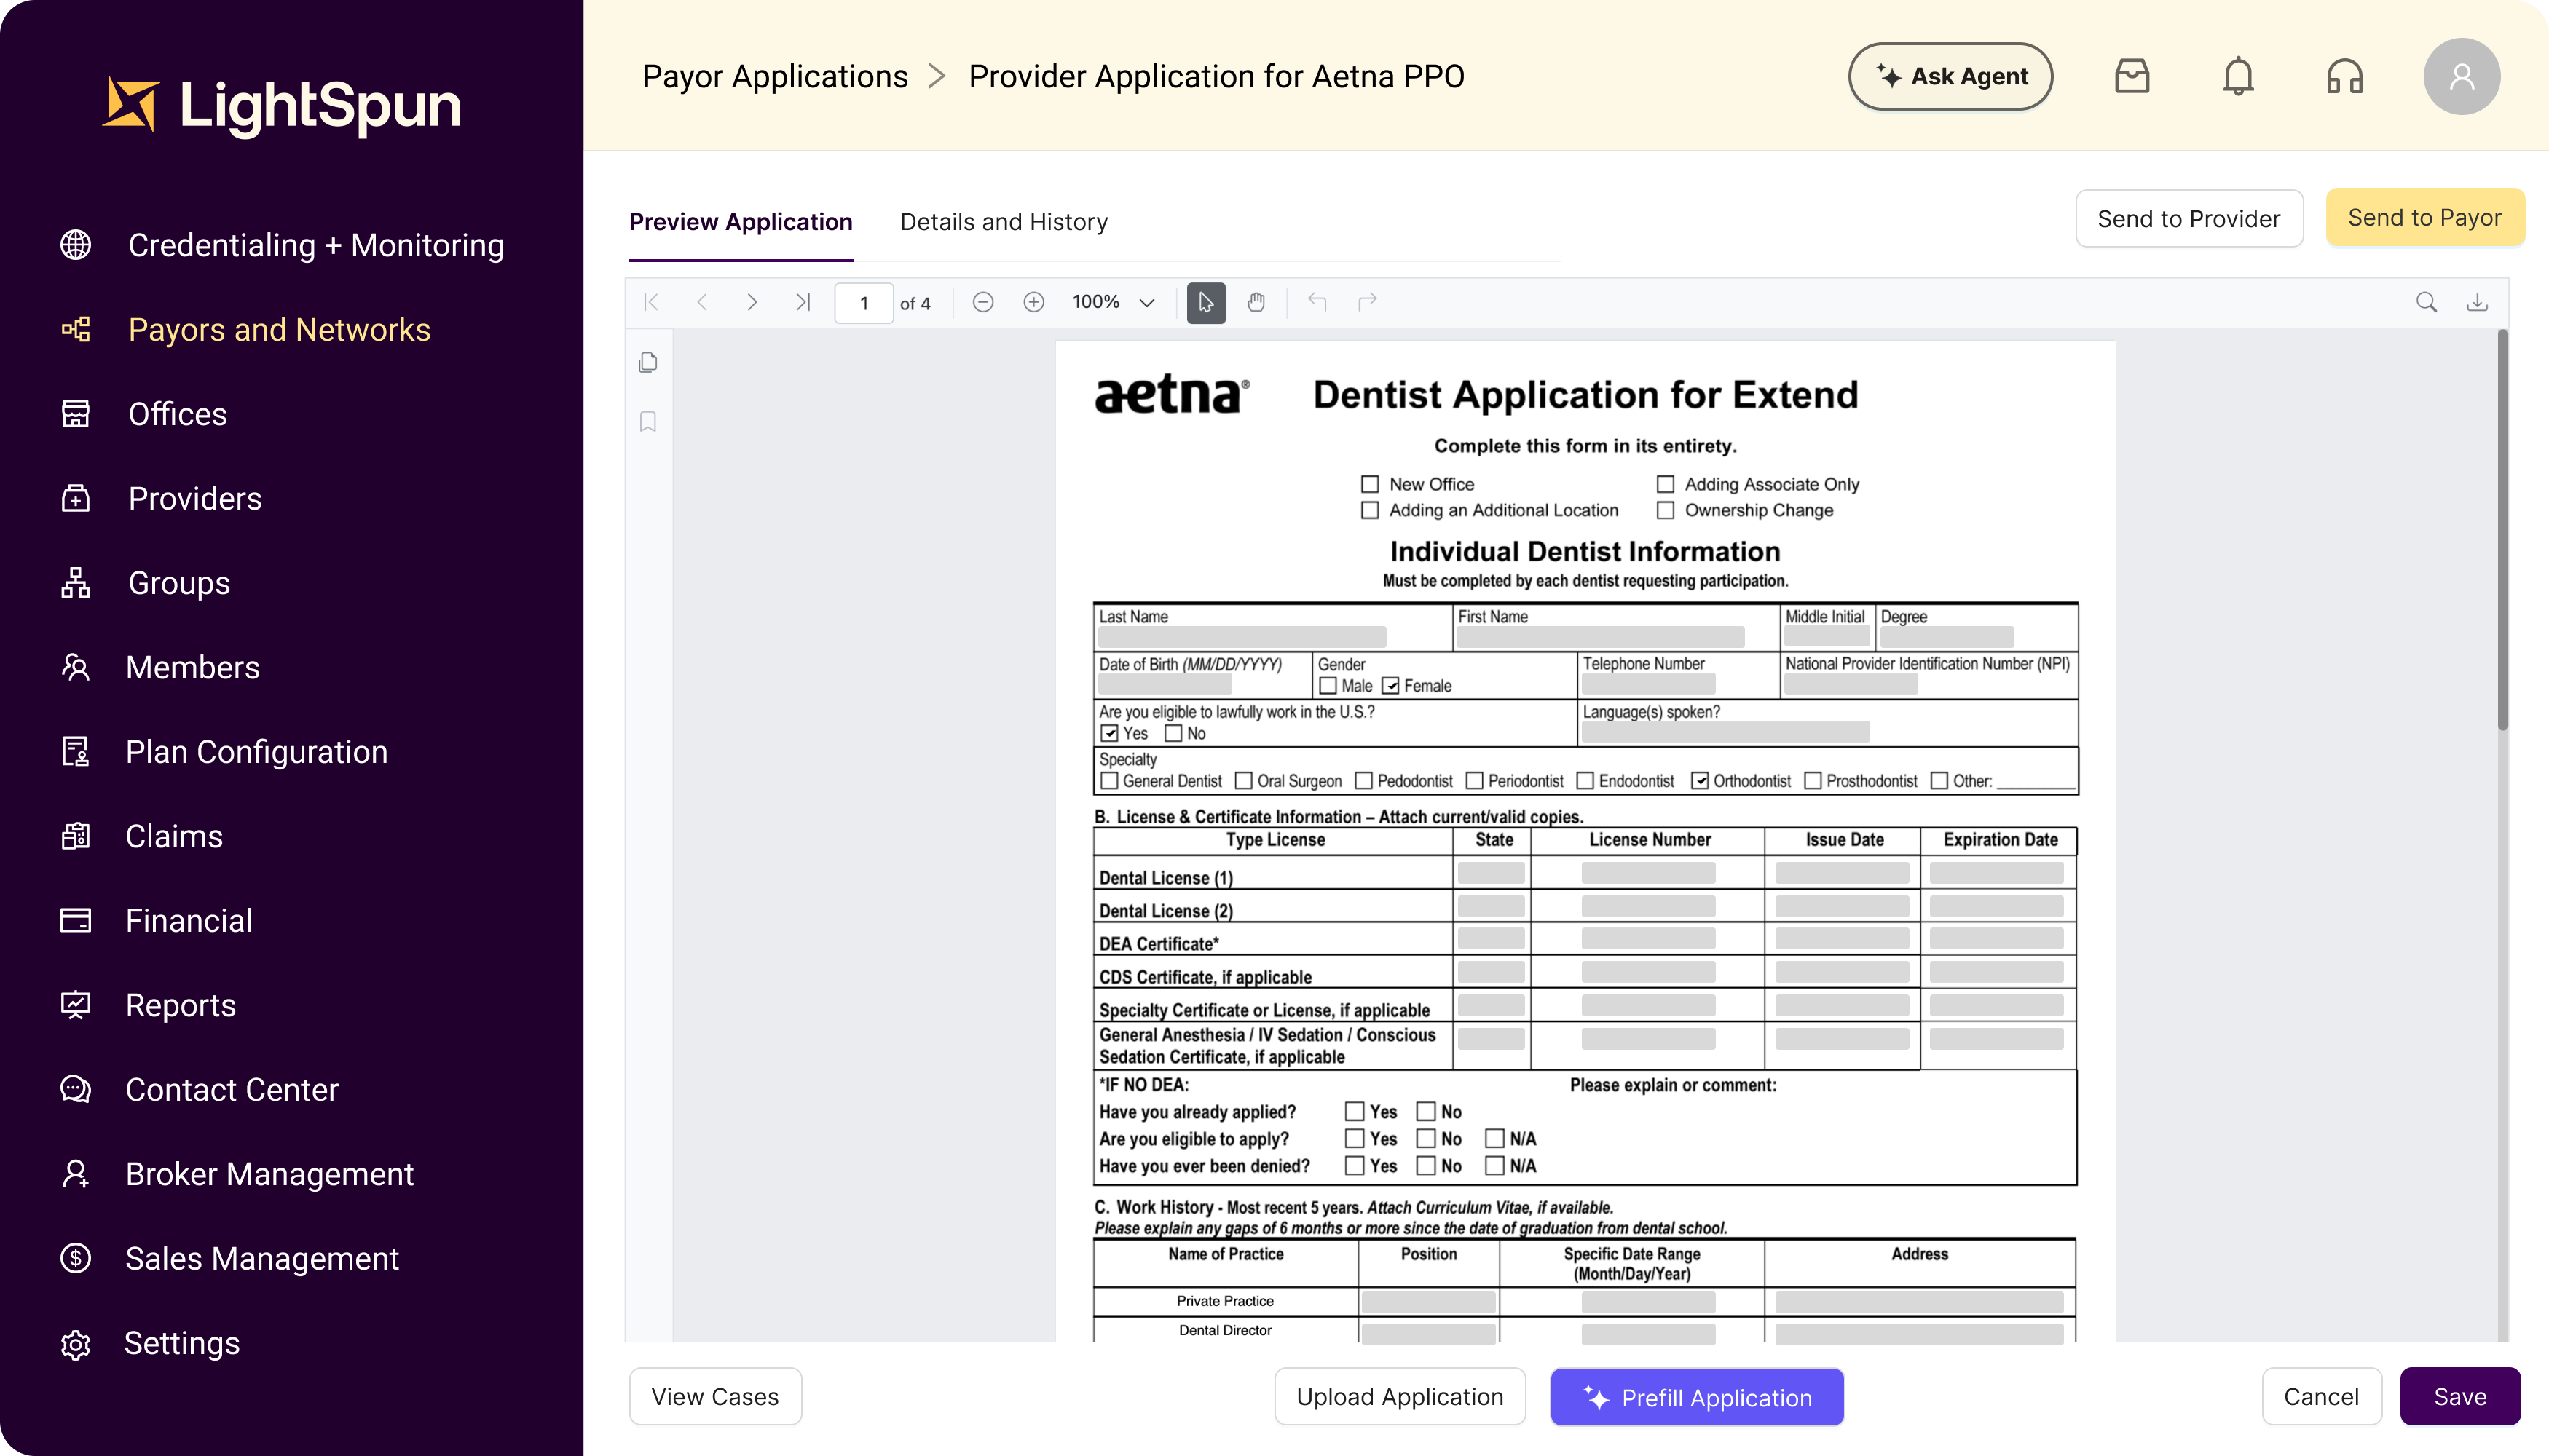The image size is (2549, 1456).
Task: Open notifications bell
Action: (2238, 76)
